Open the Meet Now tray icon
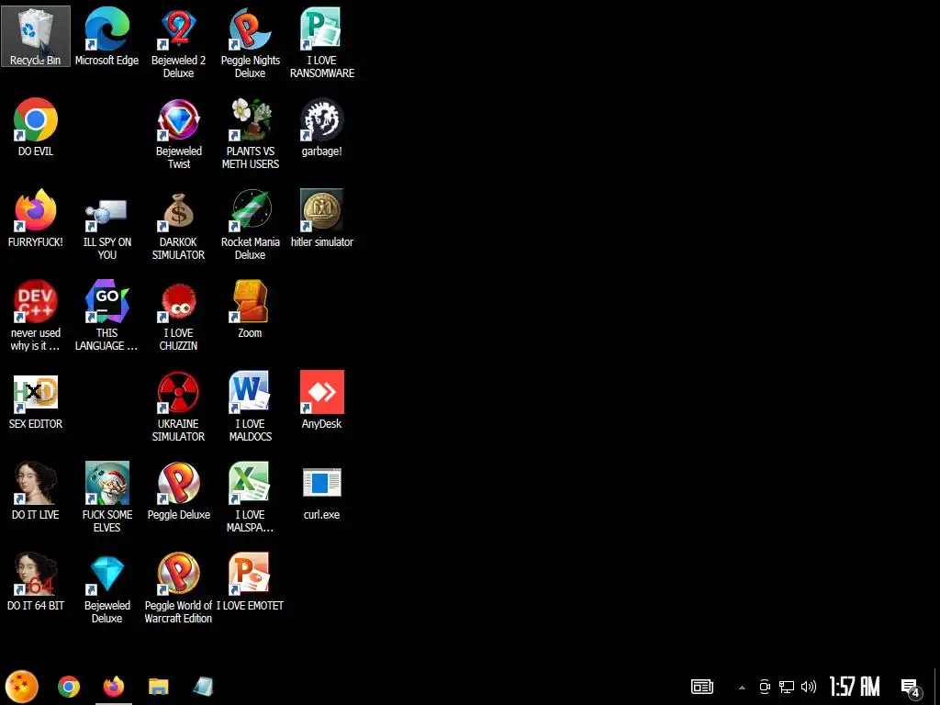This screenshot has width=940, height=705. [765, 687]
